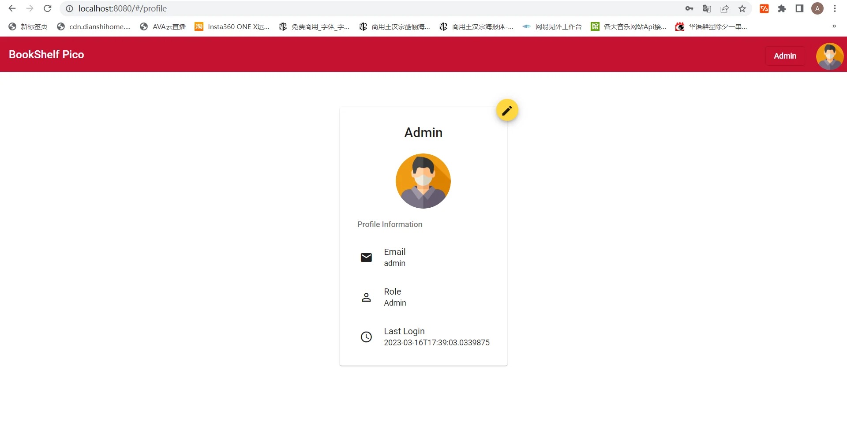Screen dimensions: 847x430
Task: Click the site information icon beside the URL
Action: coord(69,9)
